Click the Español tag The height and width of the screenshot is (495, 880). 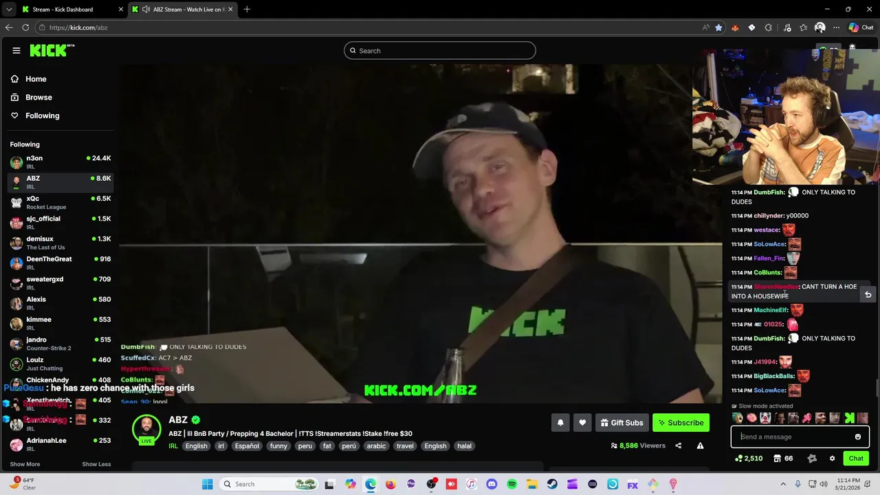tap(247, 446)
